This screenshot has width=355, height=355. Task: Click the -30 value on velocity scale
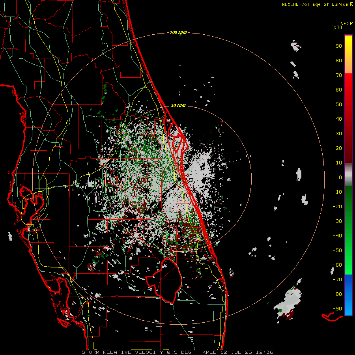pyautogui.click(x=337, y=221)
